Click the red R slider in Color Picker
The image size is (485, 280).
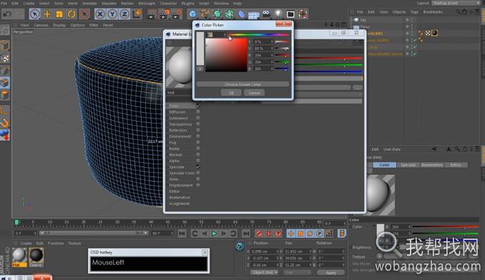[x=282, y=55]
